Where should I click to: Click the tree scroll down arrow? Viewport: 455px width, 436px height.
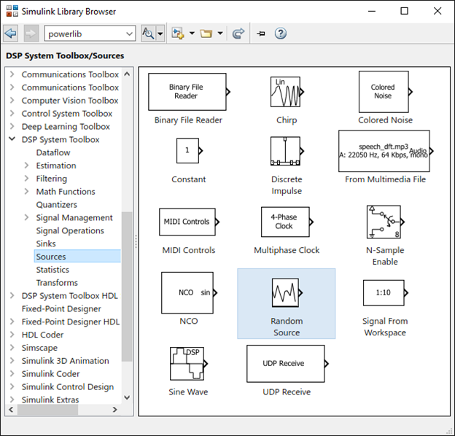pyautogui.click(x=127, y=397)
